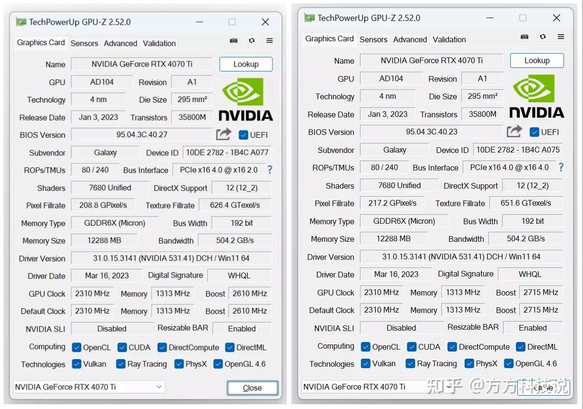The height and width of the screenshot is (409, 583).
Task: Click the question mark beside Bus Interface
Action: point(270,170)
